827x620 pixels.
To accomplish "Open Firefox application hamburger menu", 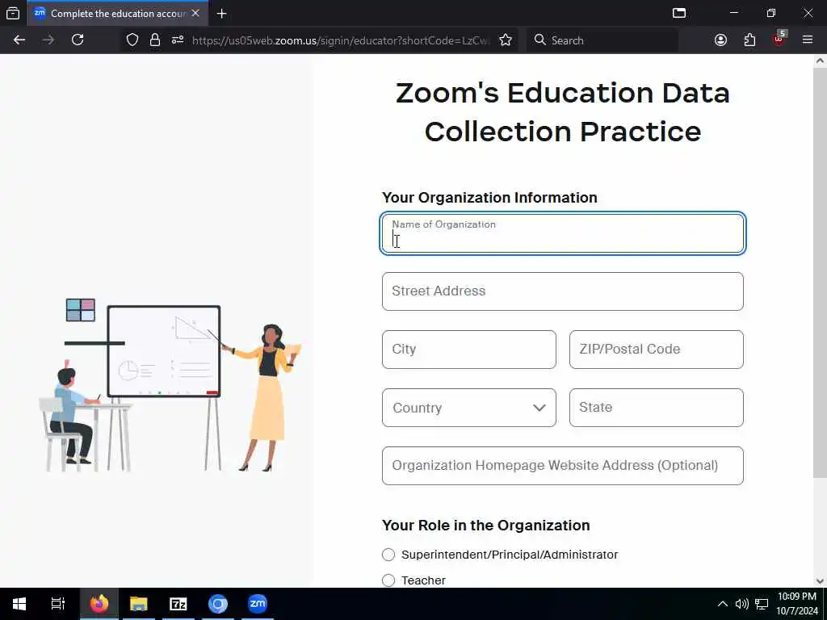I will pos(808,40).
